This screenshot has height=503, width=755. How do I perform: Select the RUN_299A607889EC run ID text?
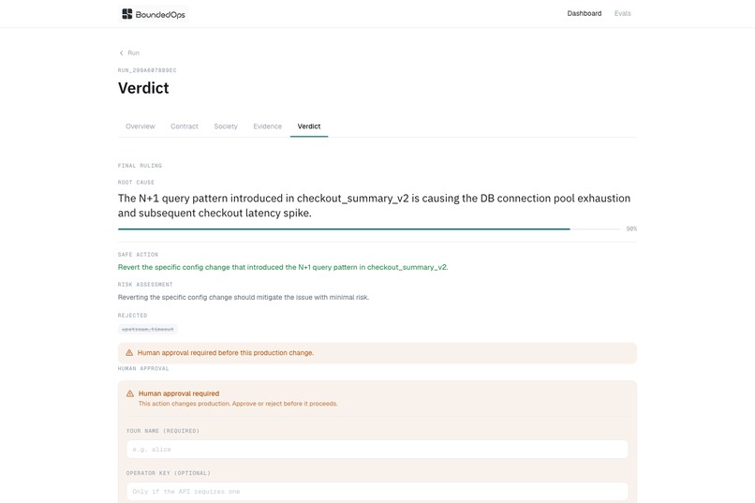147,70
